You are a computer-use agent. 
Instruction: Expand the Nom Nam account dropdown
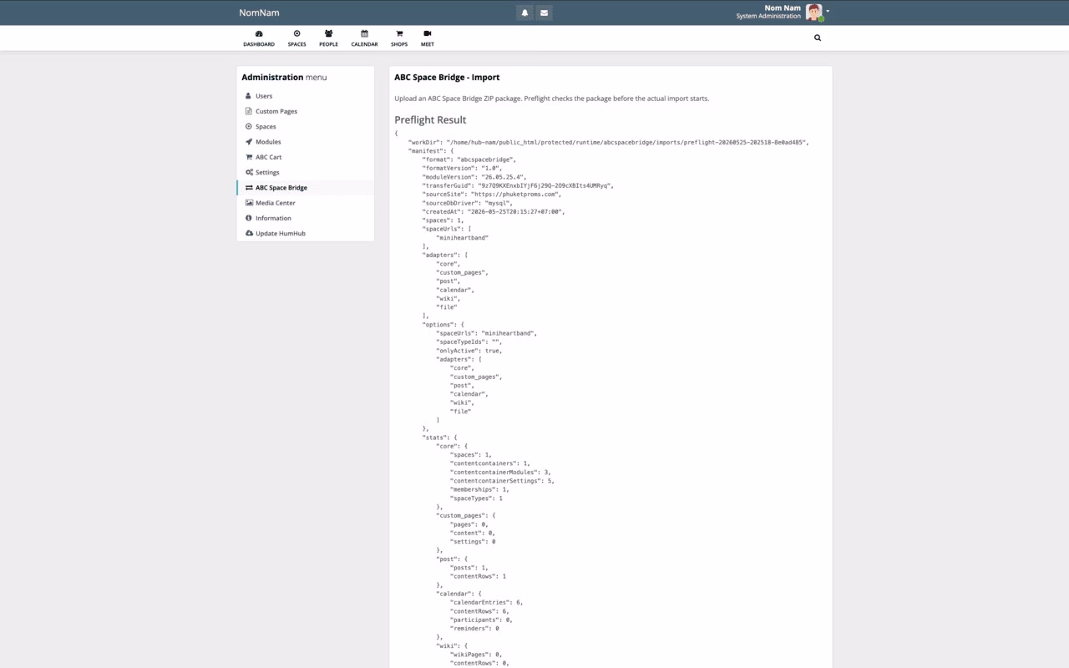point(828,12)
